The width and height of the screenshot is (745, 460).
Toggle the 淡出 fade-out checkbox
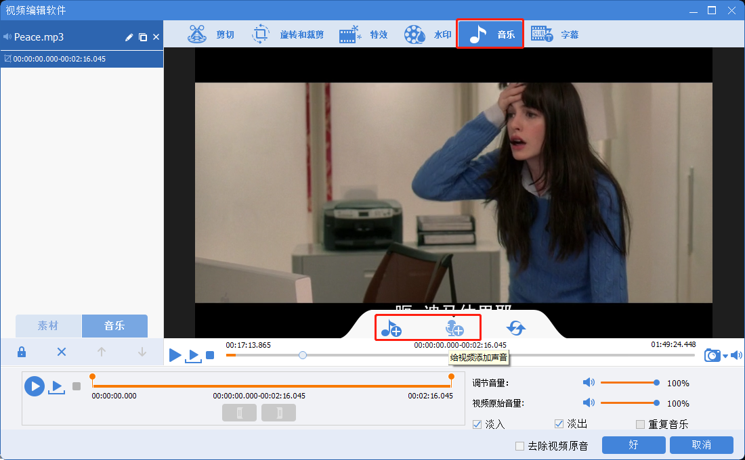pos(559,424)
